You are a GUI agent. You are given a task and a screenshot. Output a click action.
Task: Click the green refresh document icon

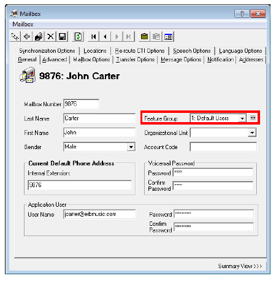point(78,37)
